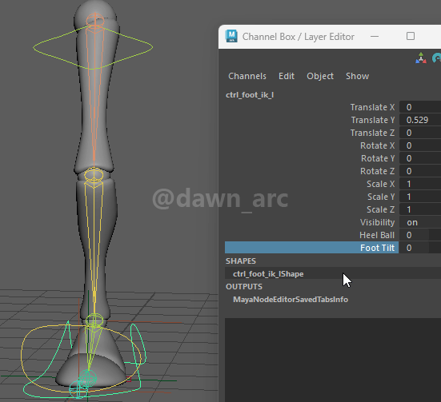Image resolution: width=441 pixels, height=402 pixels.
Task: Maximize the Channel Box / Layer Editor window
Action: coord(411,36)
